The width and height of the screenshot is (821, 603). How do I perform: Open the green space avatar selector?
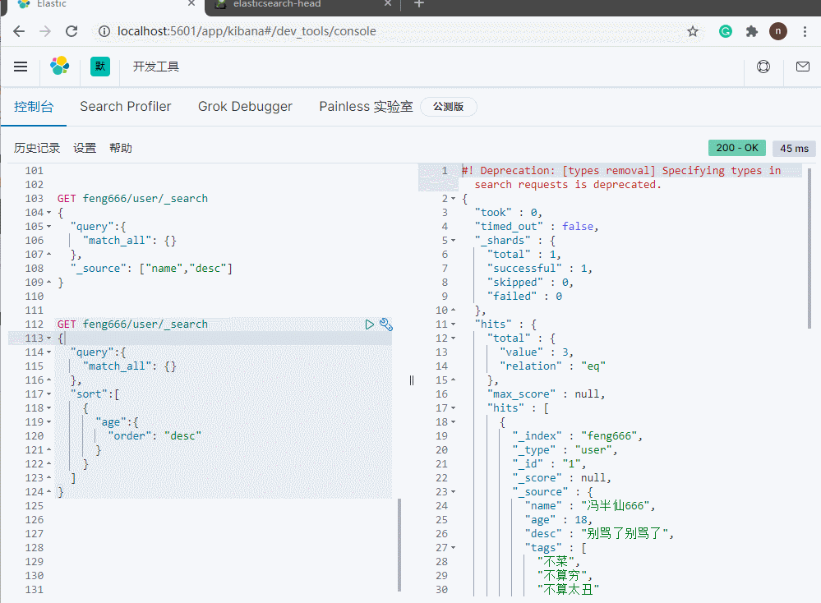pos(100,67)
